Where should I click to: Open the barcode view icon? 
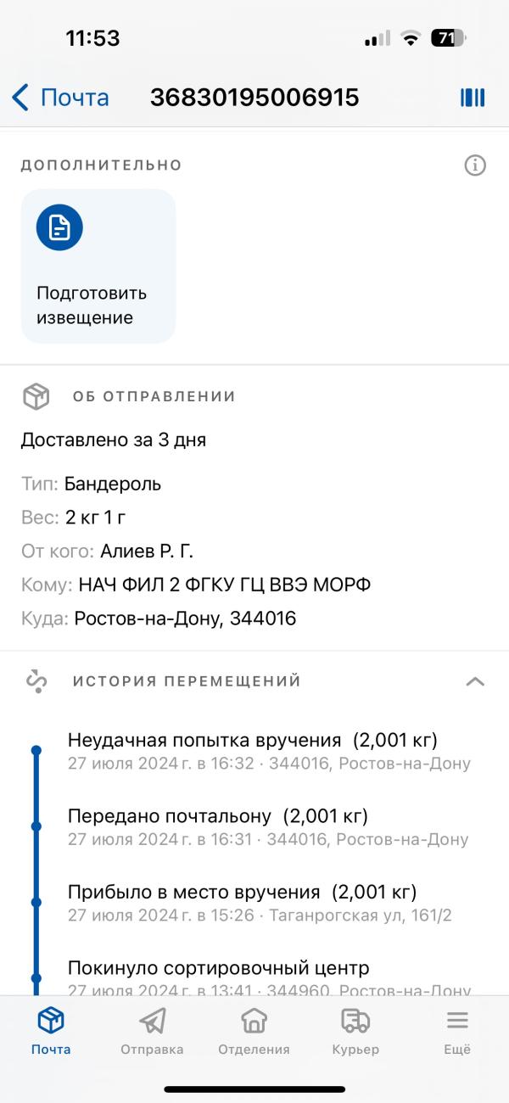[472, 98]
